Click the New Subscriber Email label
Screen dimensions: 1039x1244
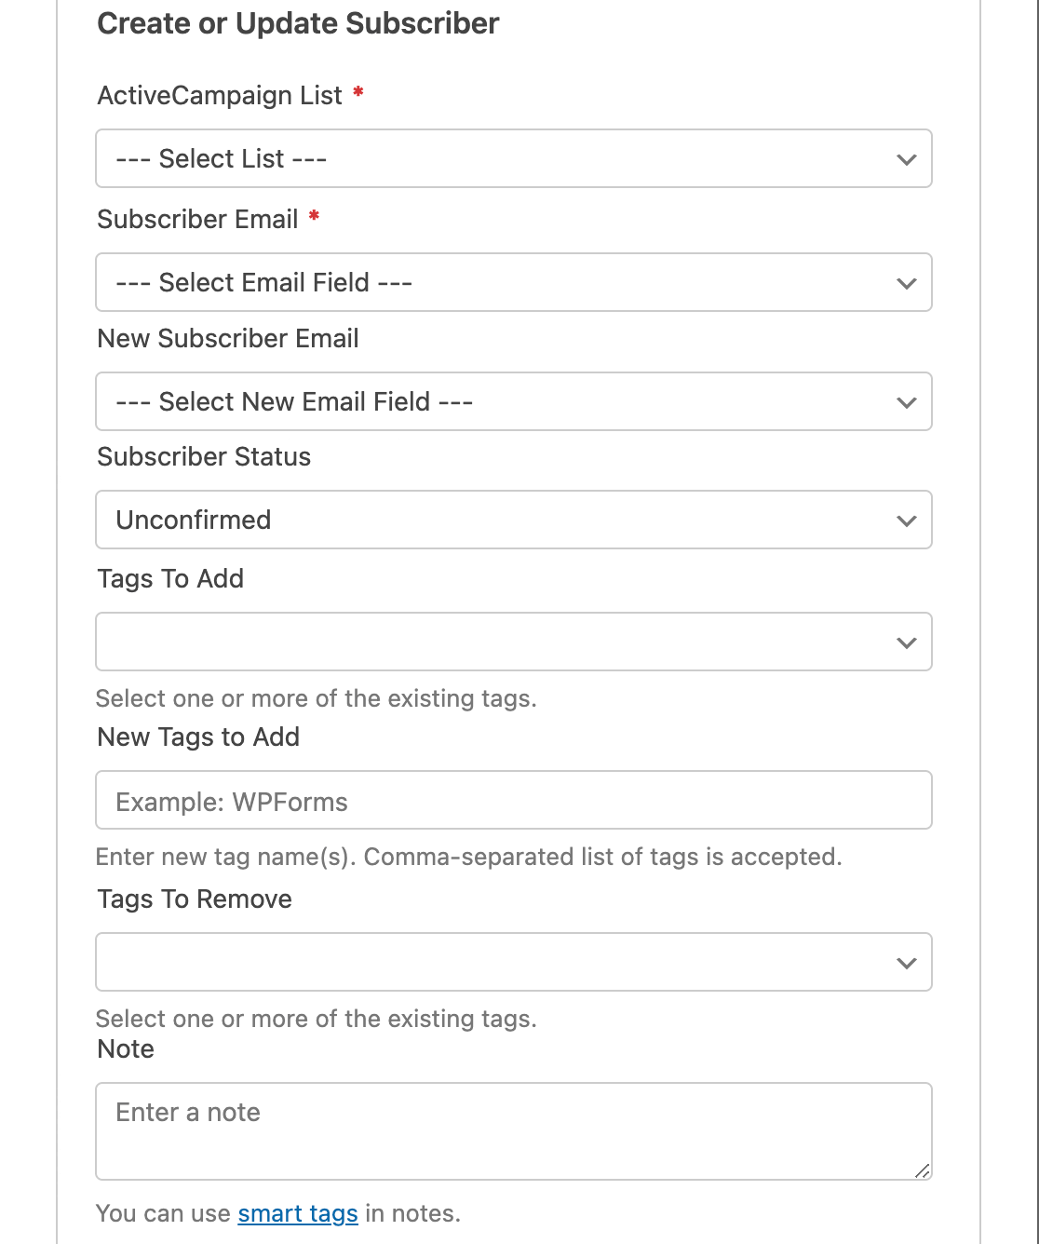coord(228,339)
